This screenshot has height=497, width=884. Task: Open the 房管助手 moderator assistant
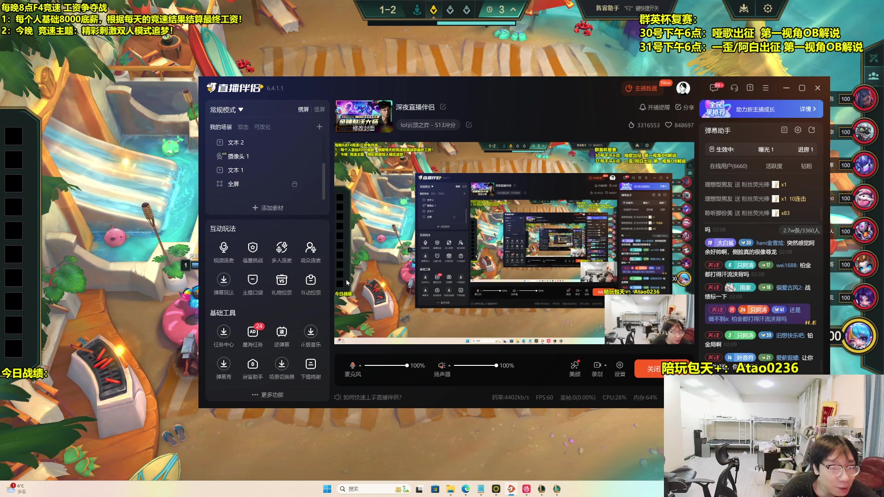coord(252,369)
